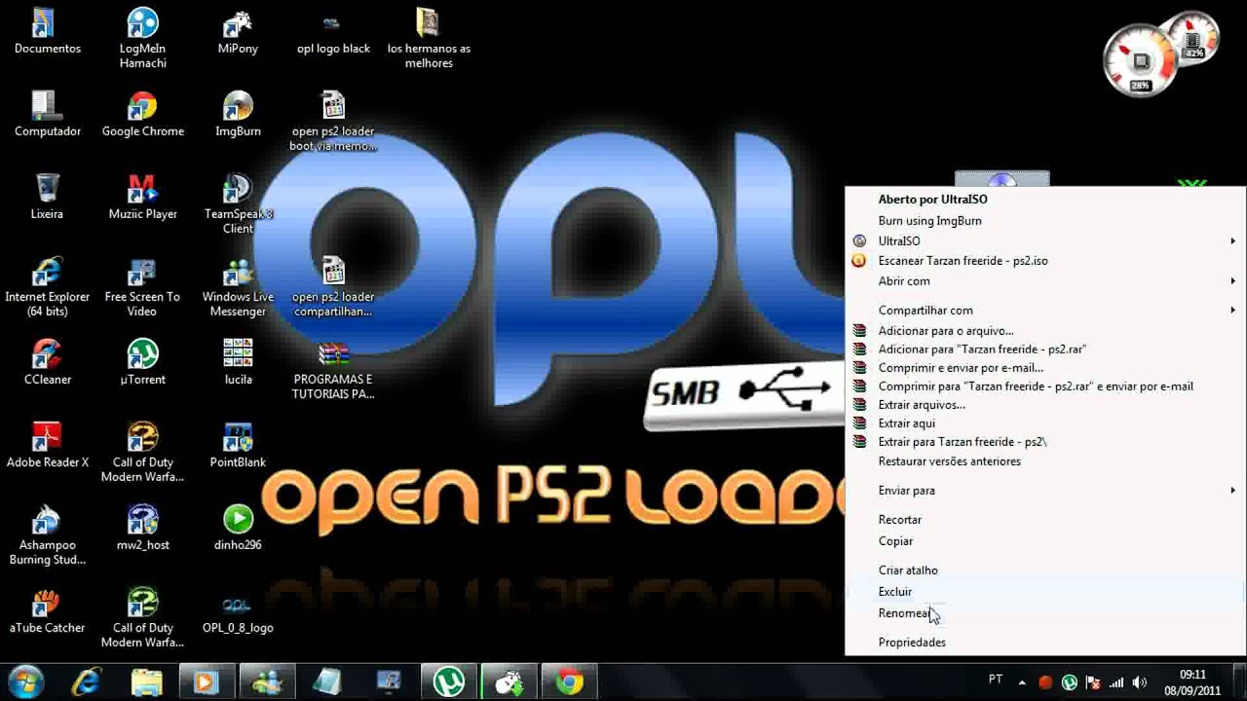Launch the MiPony desktop shortcut
The image size is (1247, 701).
(238, 32)
